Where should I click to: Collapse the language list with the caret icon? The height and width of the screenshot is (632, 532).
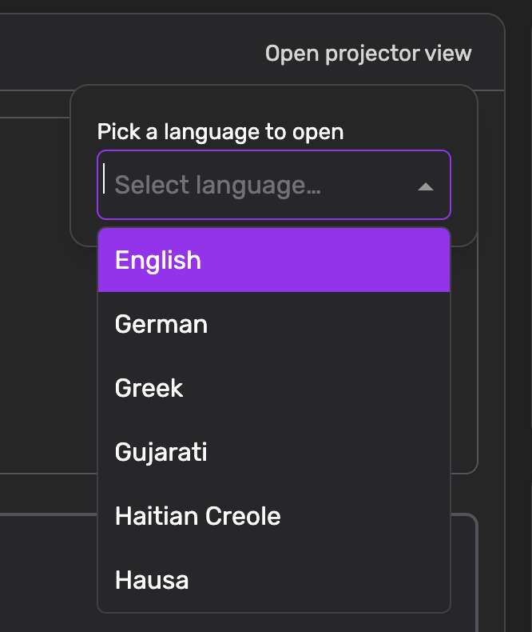(x=425, y=186)
